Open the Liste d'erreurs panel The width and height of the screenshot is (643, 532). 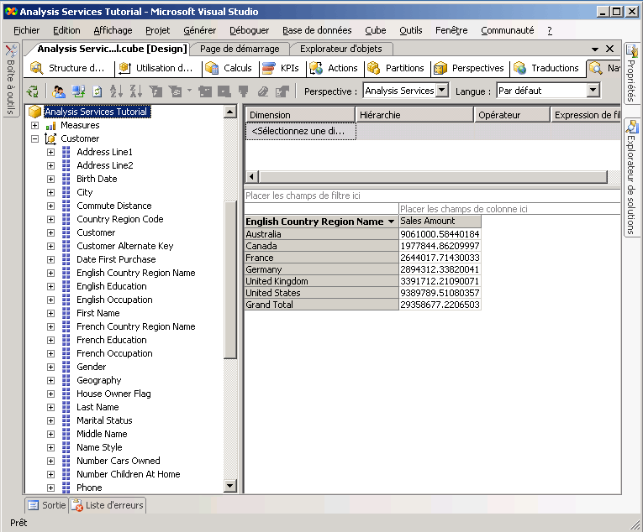(108, 505)
